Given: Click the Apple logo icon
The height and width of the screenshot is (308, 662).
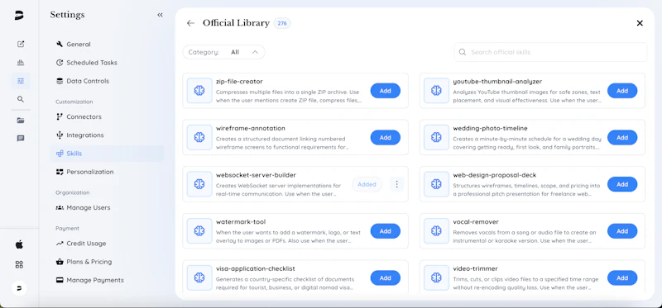Looking at the screenshot, I should click(19, 244).
